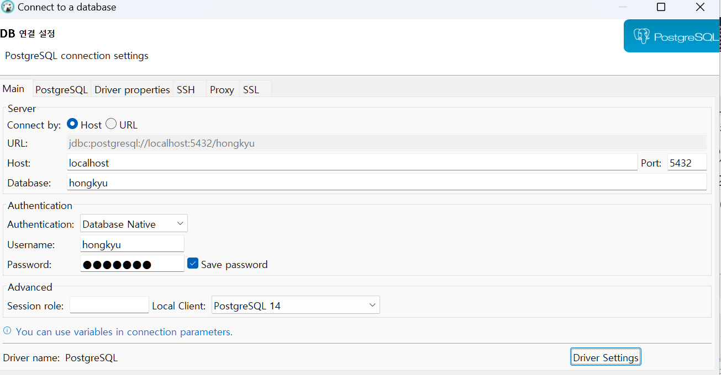Click the Username input field
Viewport: 721px width, 375px height.
pyautogui.click(x=132, y=244)
